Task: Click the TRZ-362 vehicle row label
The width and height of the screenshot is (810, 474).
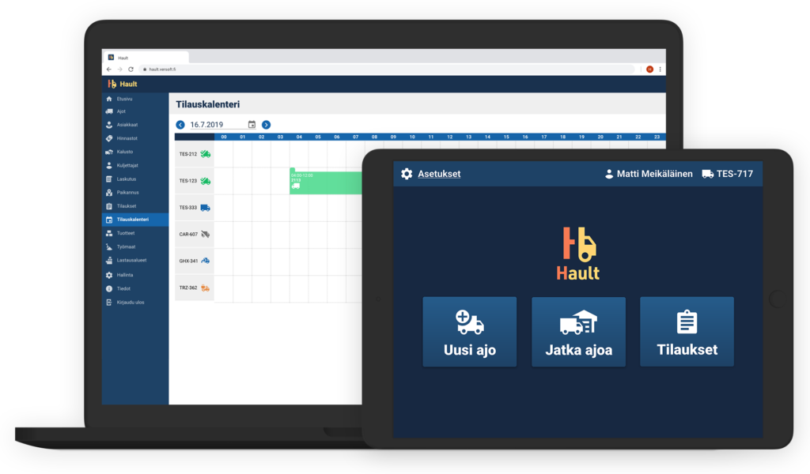Action: [188, 288]
